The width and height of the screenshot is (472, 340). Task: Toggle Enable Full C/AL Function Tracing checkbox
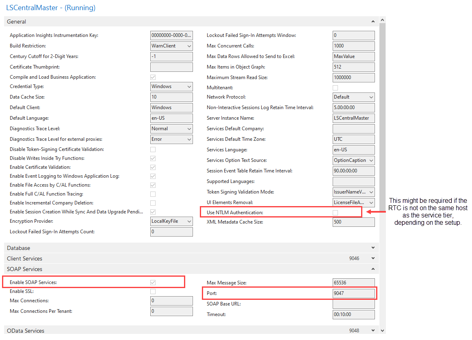[x=153, y=194]
